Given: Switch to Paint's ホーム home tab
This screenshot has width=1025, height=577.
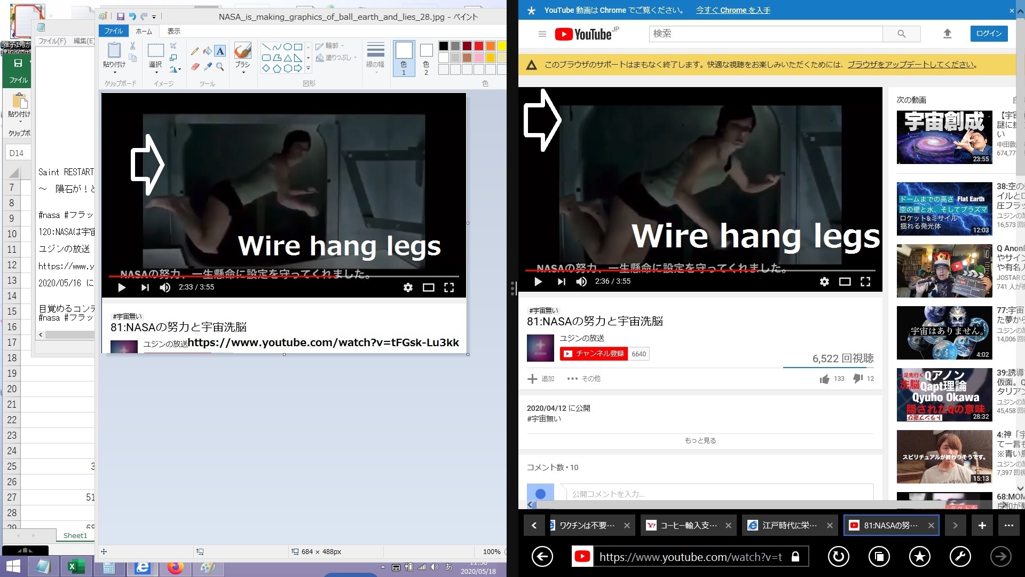Looking at the screenshot, I should tap(144, 31).
